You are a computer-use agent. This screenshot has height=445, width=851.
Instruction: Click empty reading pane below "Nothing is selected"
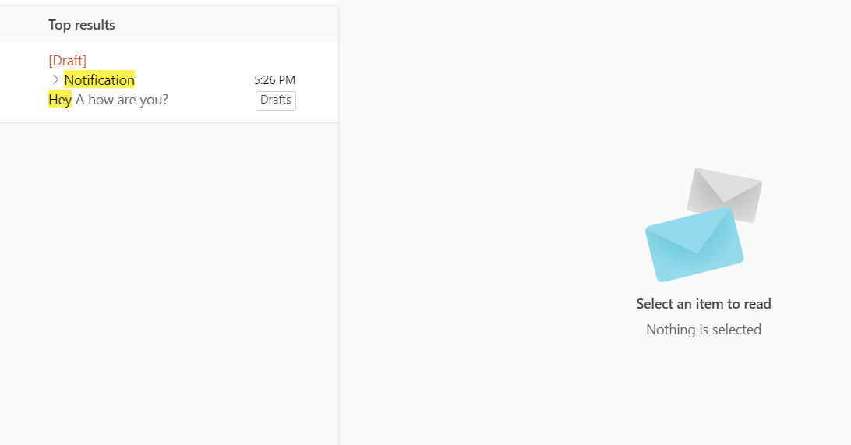[703, 390]
